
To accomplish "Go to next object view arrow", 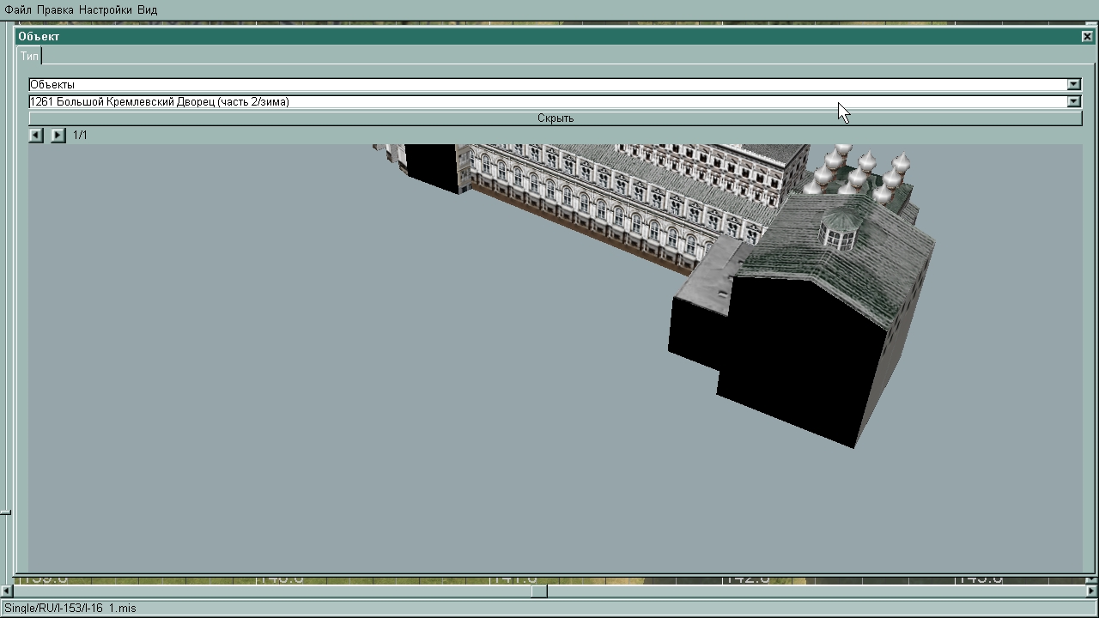I will click(58, 135).
